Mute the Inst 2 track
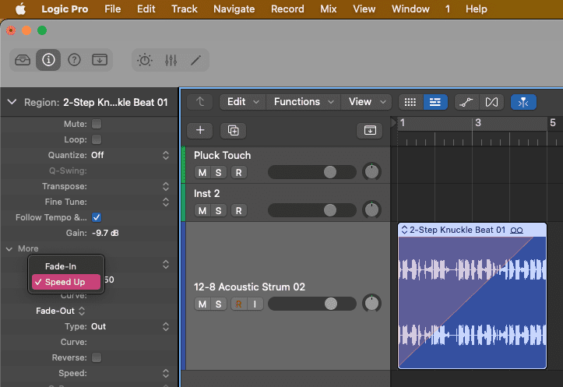 [202, 211]
